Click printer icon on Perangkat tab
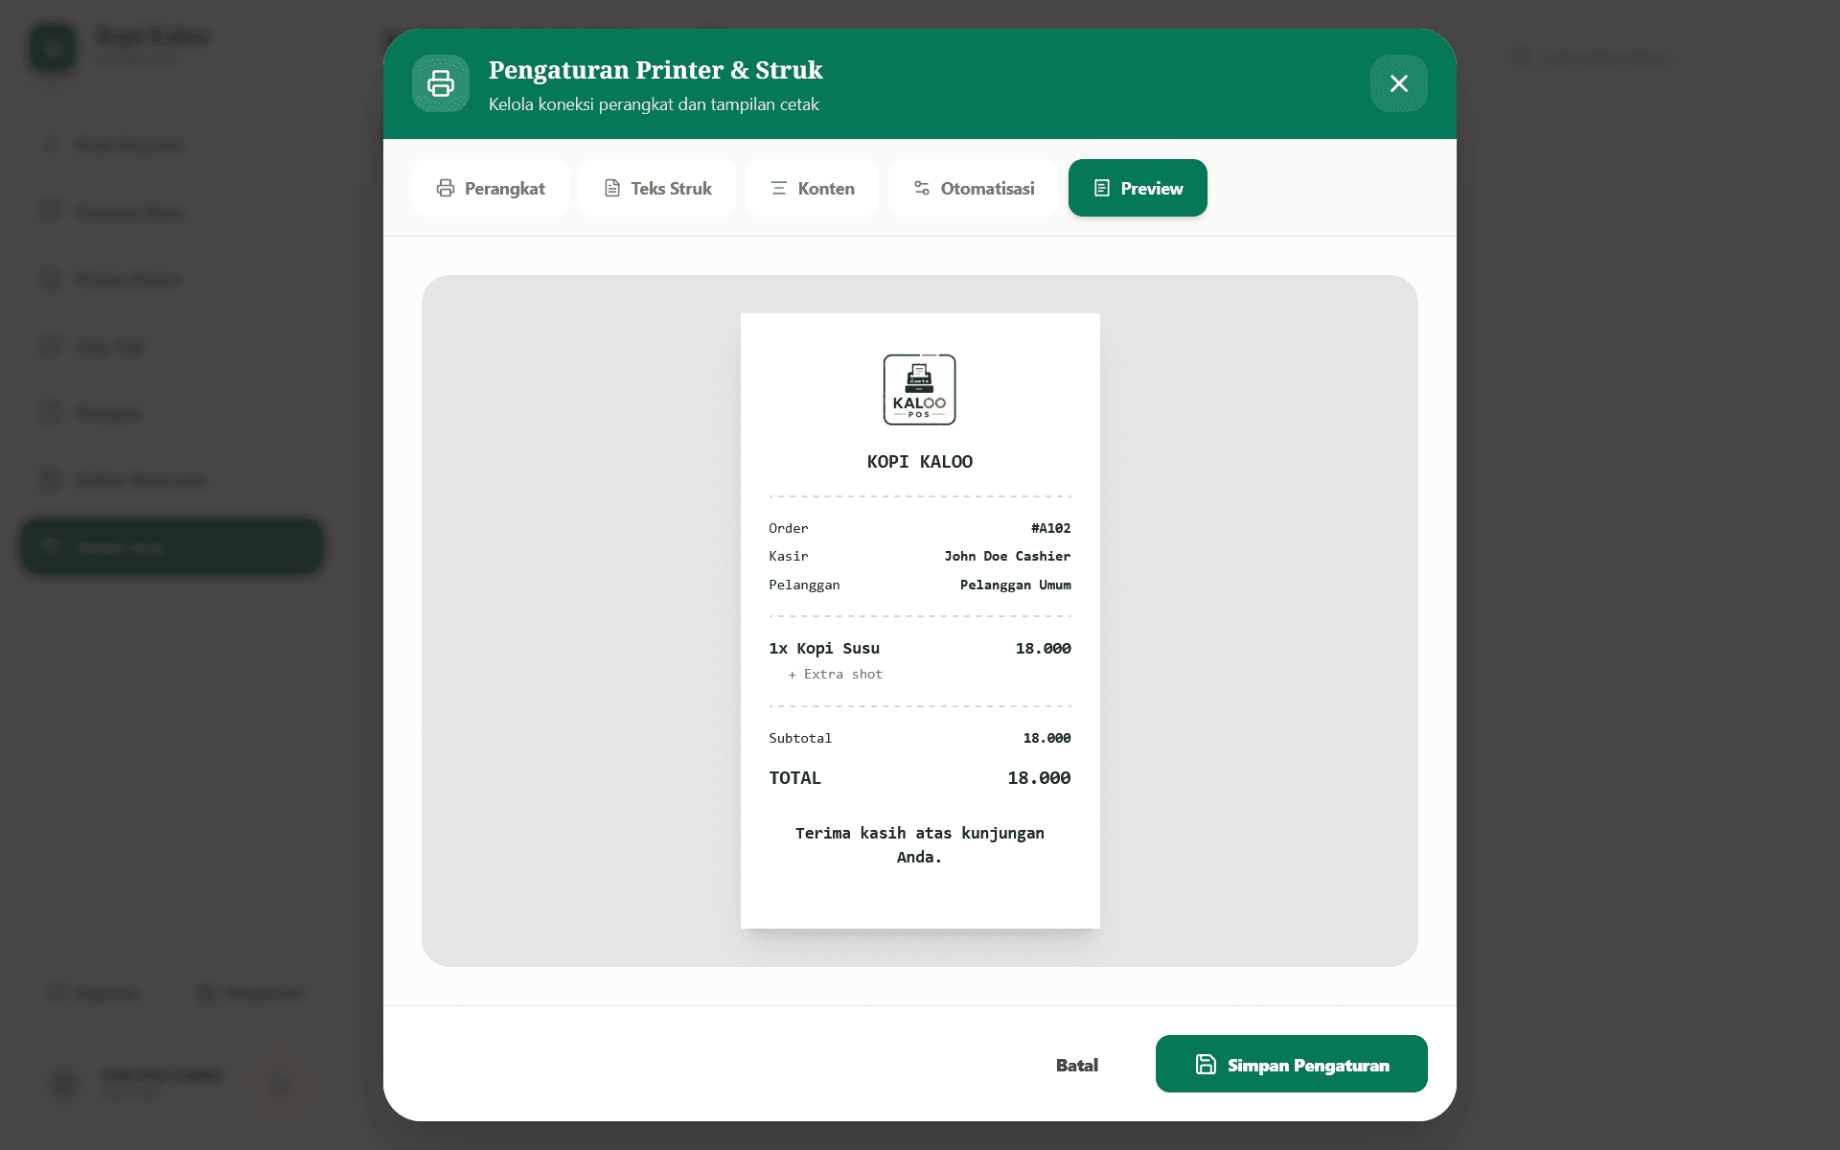This screenshot has height=1150, width=1840. click(446, 188)
